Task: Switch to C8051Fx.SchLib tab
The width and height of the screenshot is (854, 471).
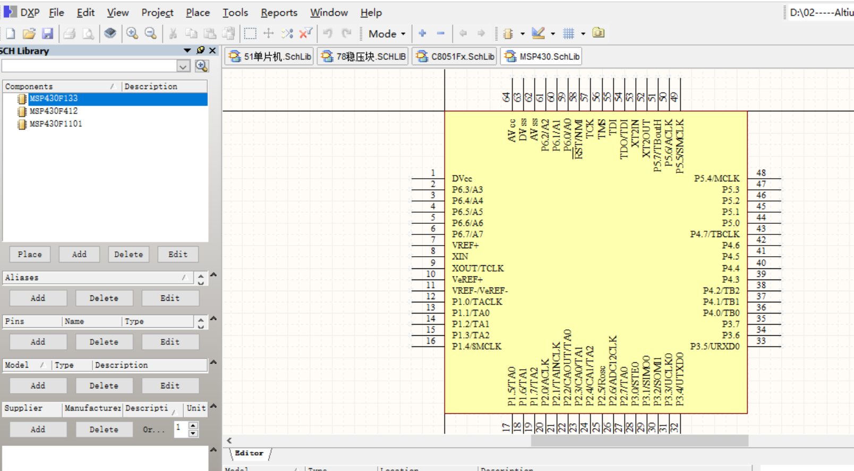Action: pos(455,56)
